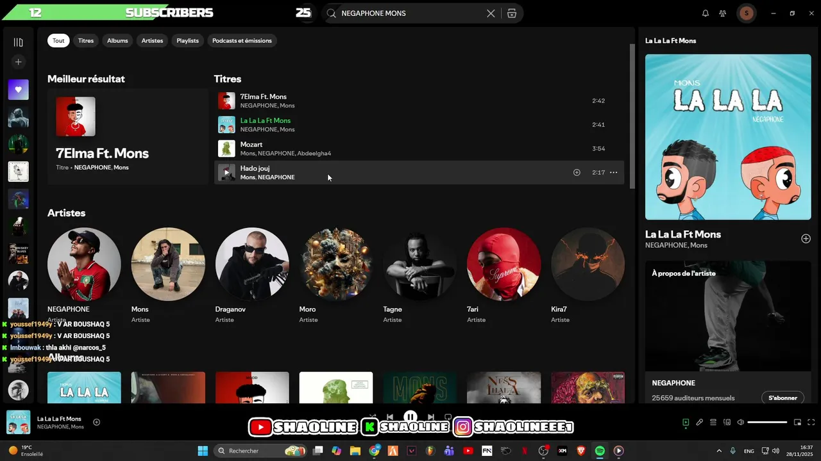Open connect to a device icon
Image resolution: width=821 pixels, height=461 pixels.
click(x=727, y=422)
